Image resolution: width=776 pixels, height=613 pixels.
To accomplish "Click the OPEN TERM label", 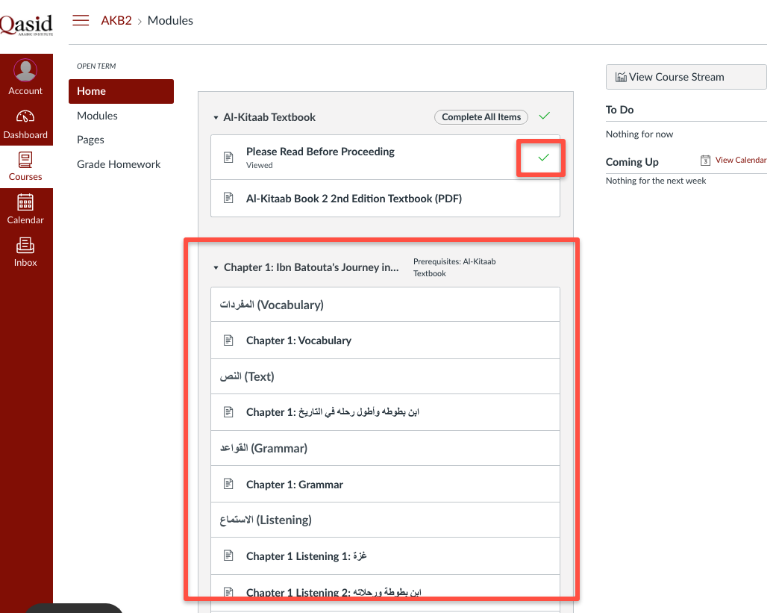I will click(x=96, y=66).
